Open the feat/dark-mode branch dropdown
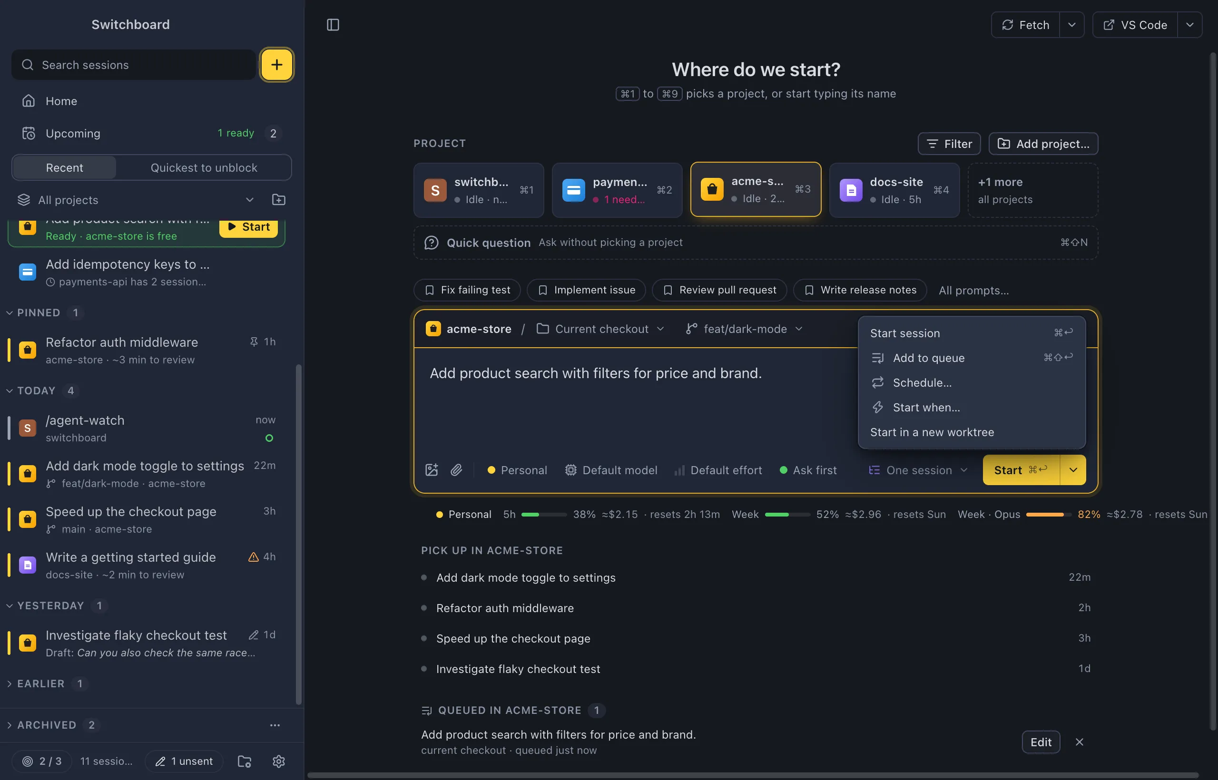Screen dimensions: 1218x780 [744, 329]
